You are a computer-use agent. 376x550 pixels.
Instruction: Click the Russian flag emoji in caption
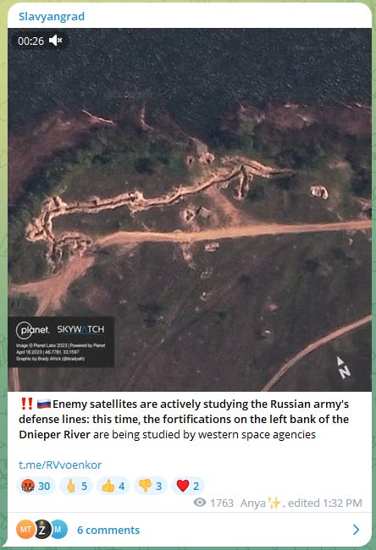[x=44, y=404]
